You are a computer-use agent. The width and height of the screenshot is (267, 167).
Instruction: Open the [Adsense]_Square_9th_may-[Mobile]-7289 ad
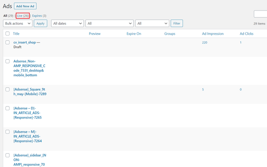(30, 92)
